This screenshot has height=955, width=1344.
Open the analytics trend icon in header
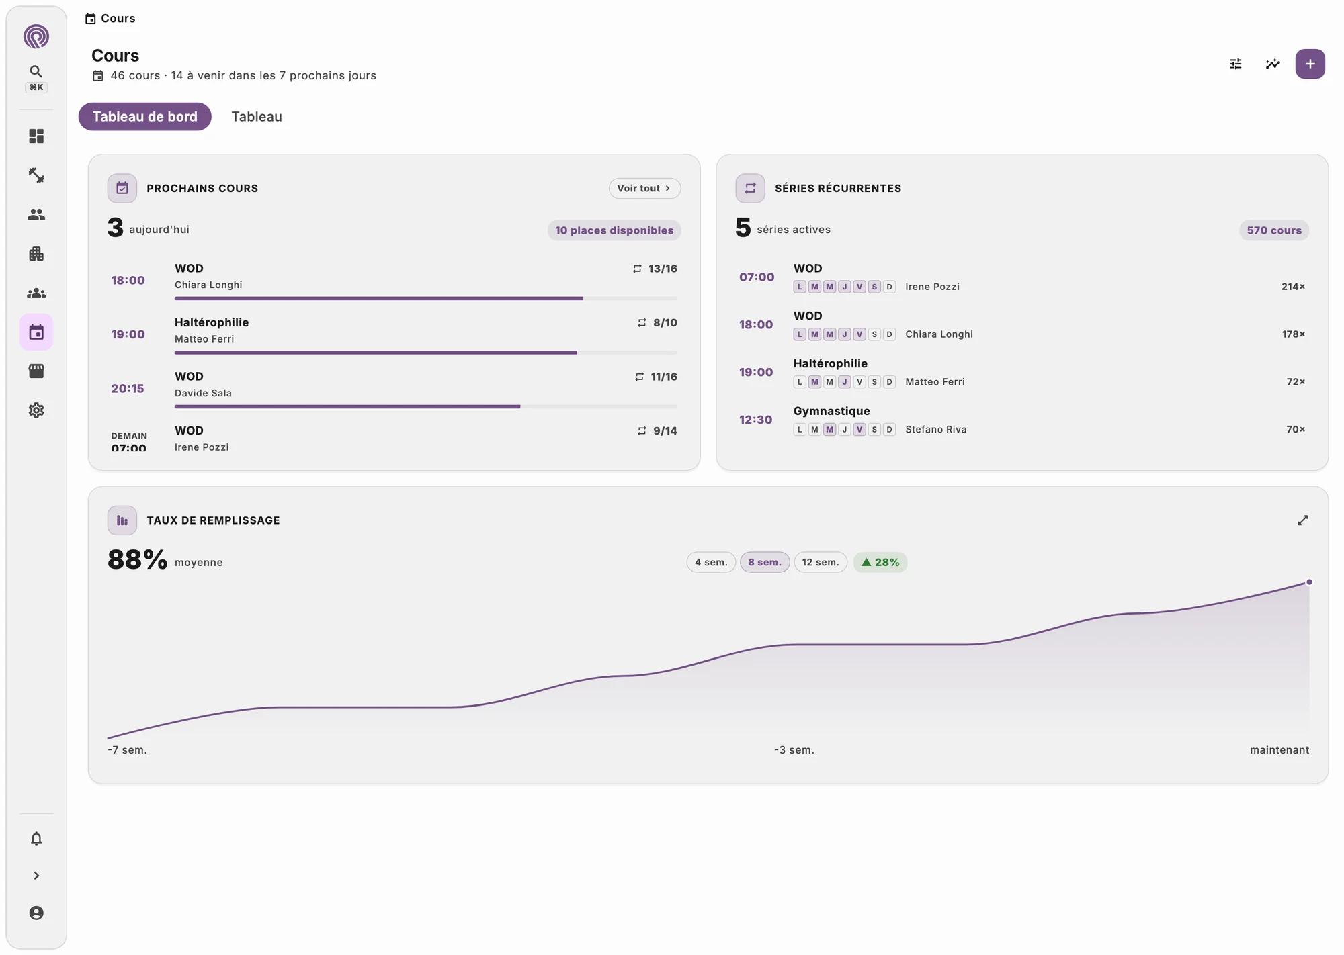1273,64
